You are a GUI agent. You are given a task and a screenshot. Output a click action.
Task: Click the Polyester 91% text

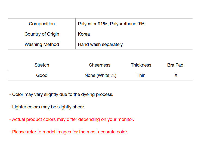coord(93,24)
